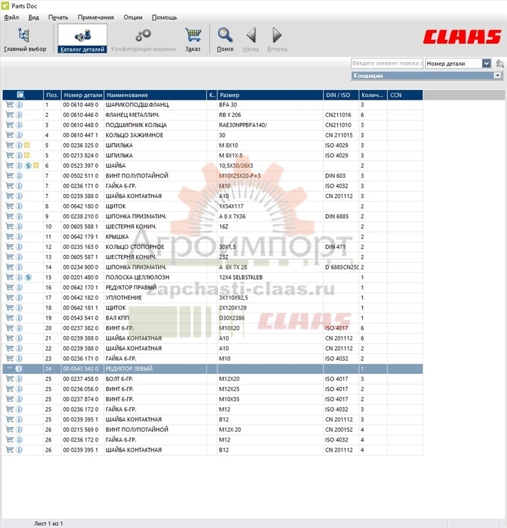
Task: Open the Печать menu
Action: 58,17
